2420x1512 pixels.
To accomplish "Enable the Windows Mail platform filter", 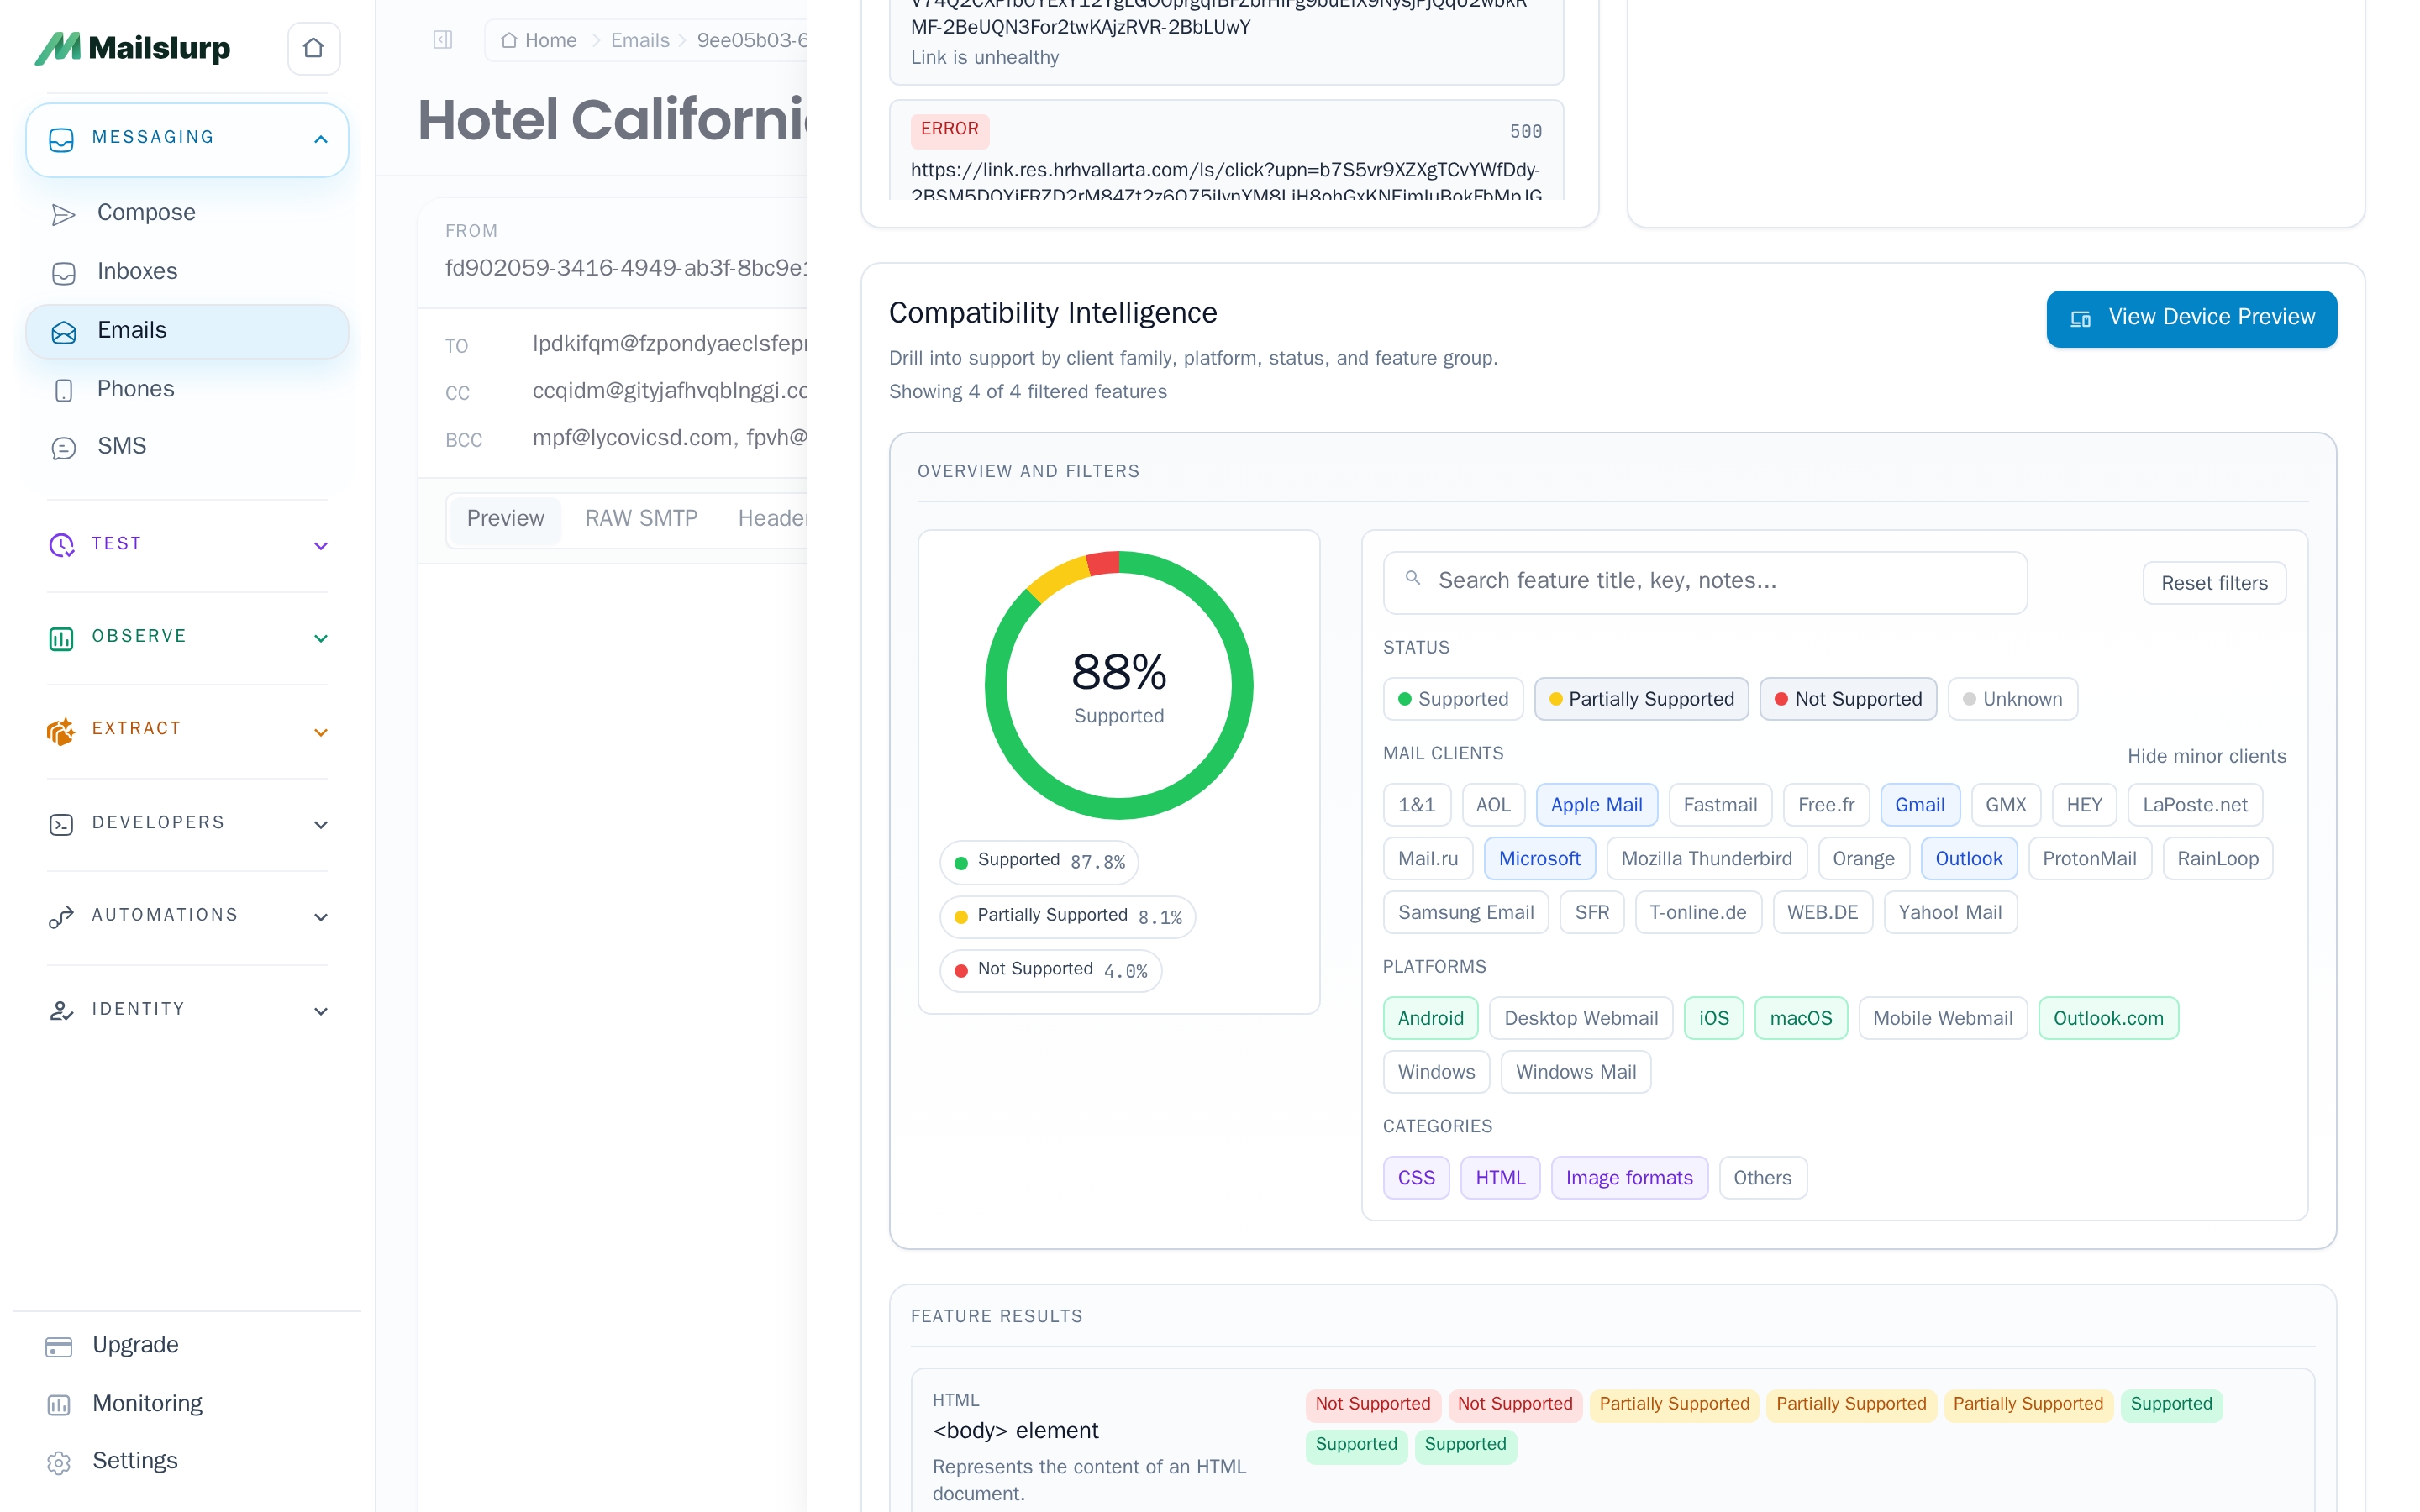I will pyautogui.click(x=1575, y=1072).
